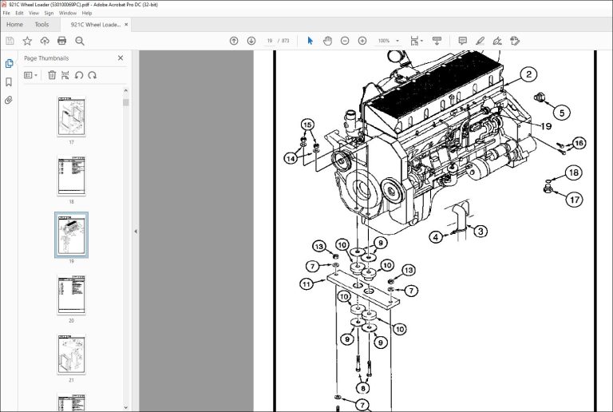Image resolution: width=613 pixels, height=412 pixels.
Task: Select page 17 thumbnail
Action: coord(72,117)
